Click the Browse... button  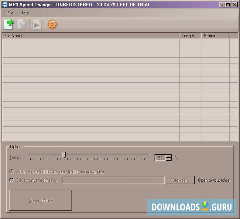pyautogui.click(x=181, y=180)
